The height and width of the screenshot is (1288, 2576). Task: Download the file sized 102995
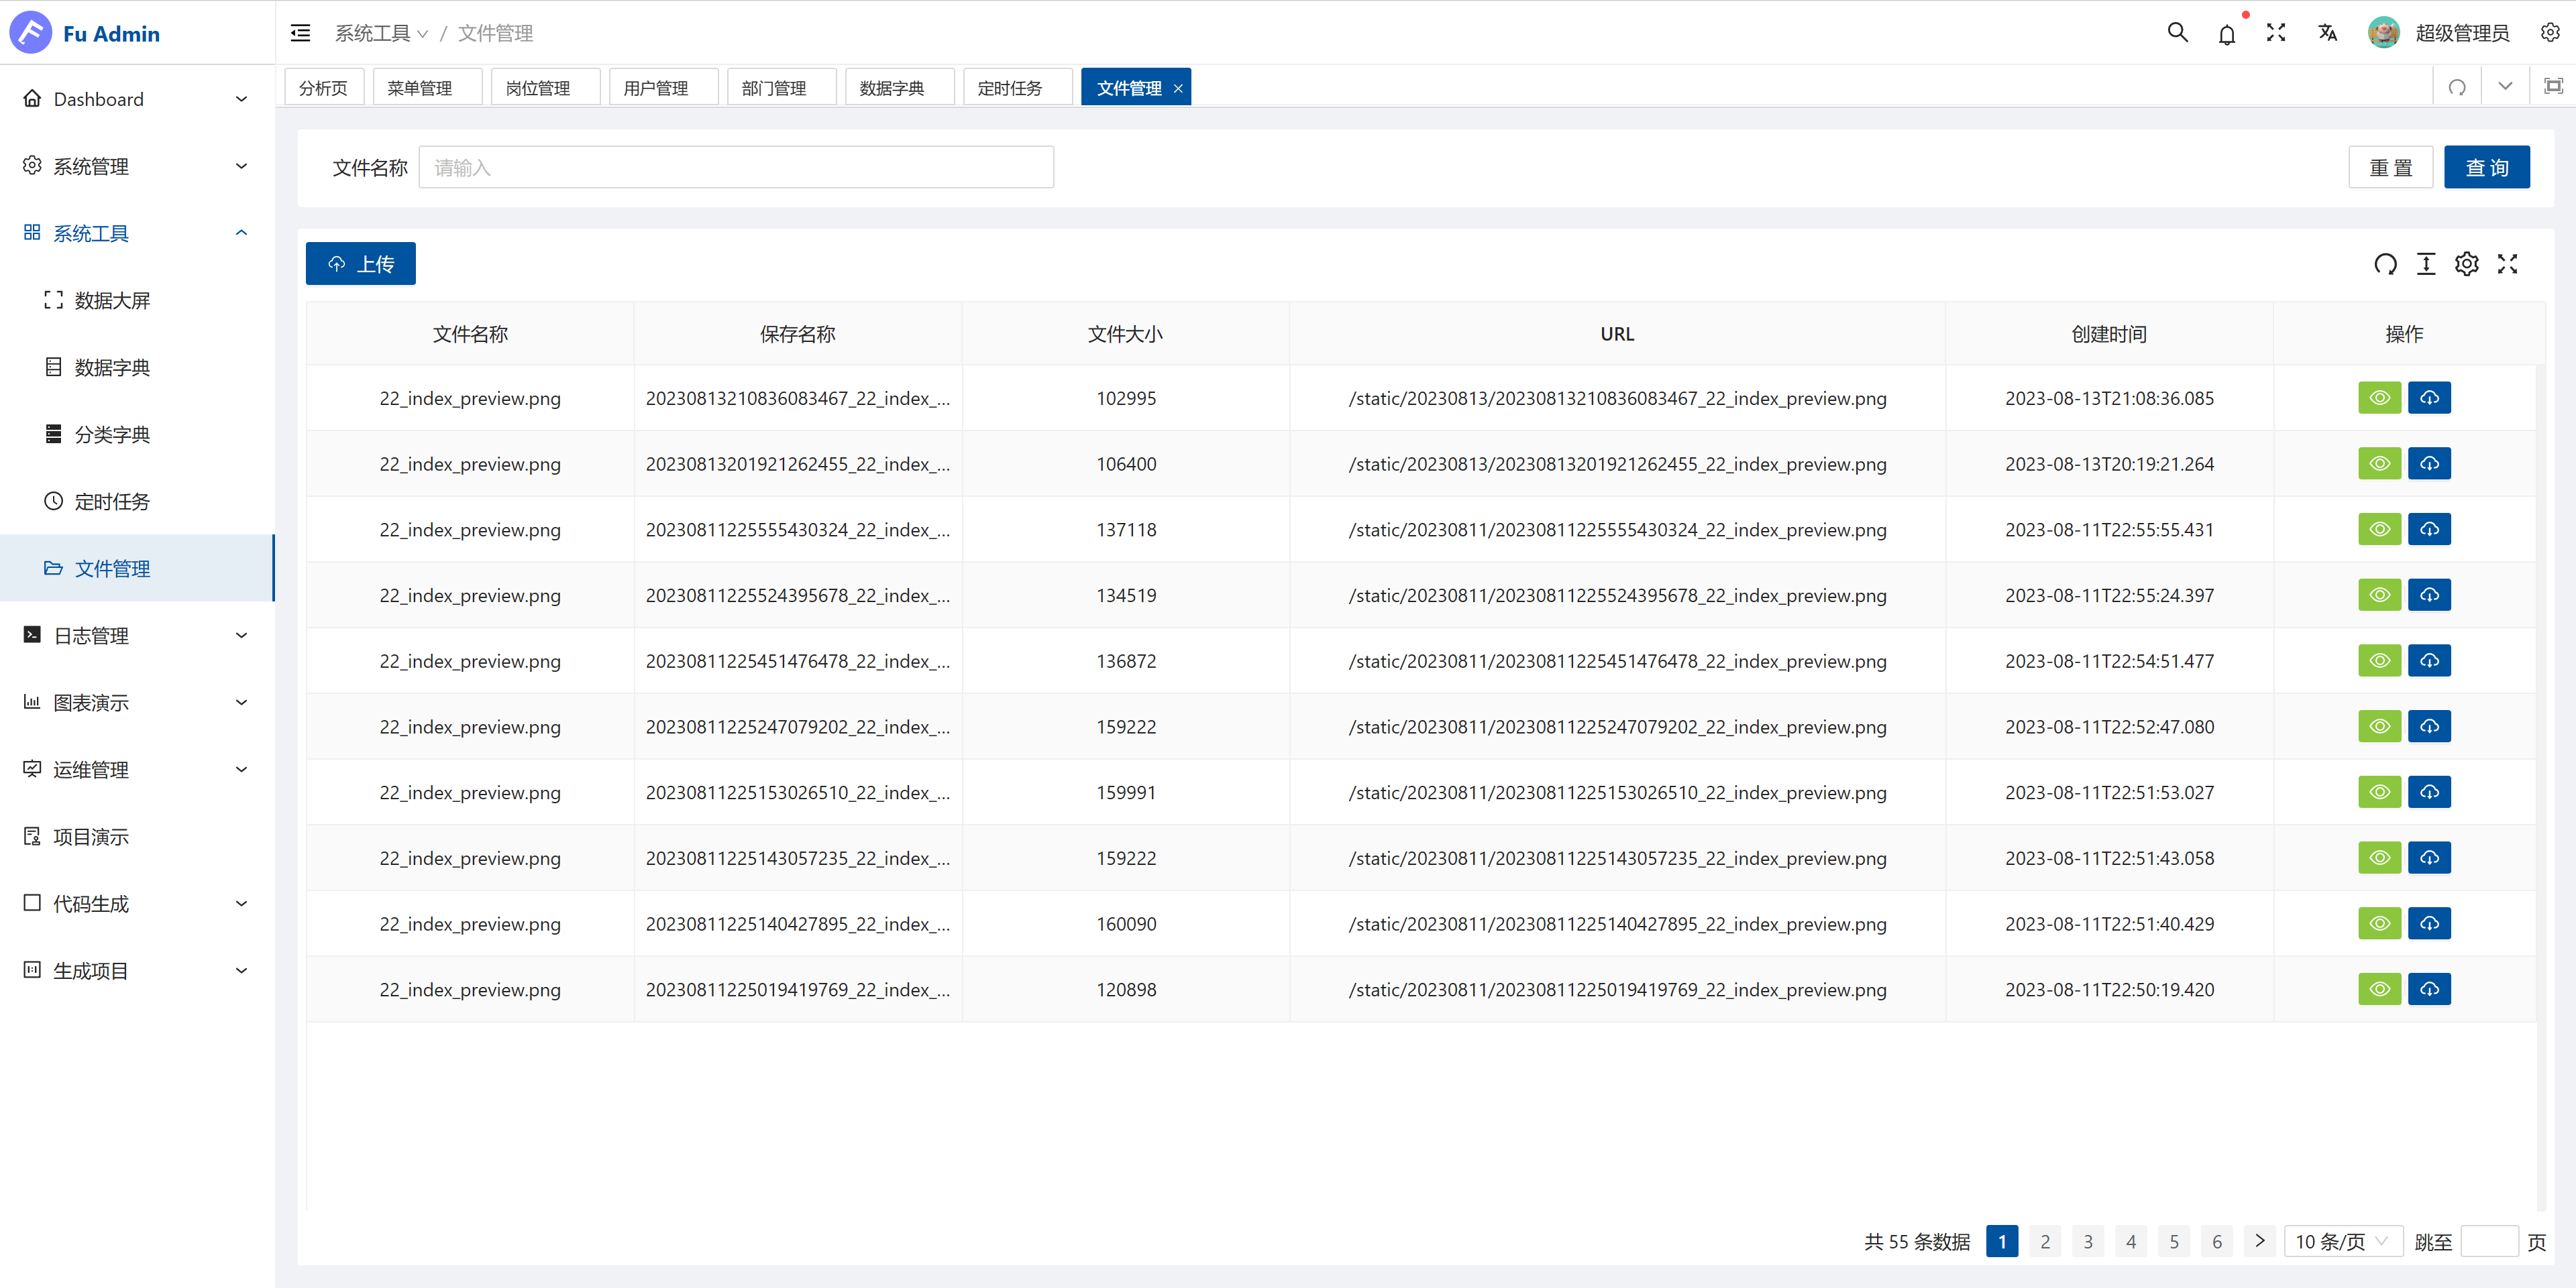point(2429,398)
